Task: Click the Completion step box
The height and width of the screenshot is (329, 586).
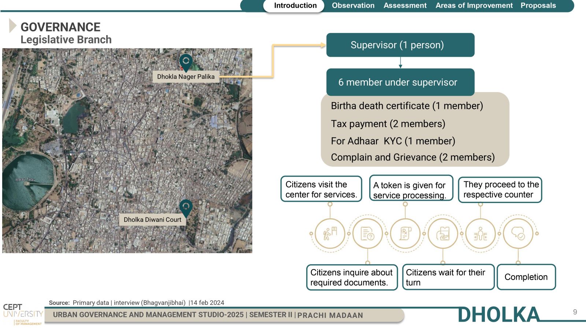Action: [526, 277]
